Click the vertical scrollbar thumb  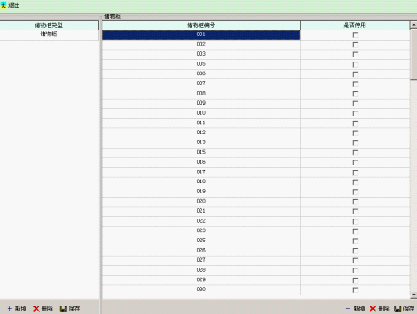(x=414, y=54)
